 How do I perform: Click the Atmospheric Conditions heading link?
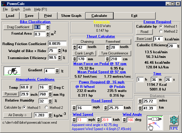[x=35, y=79]
